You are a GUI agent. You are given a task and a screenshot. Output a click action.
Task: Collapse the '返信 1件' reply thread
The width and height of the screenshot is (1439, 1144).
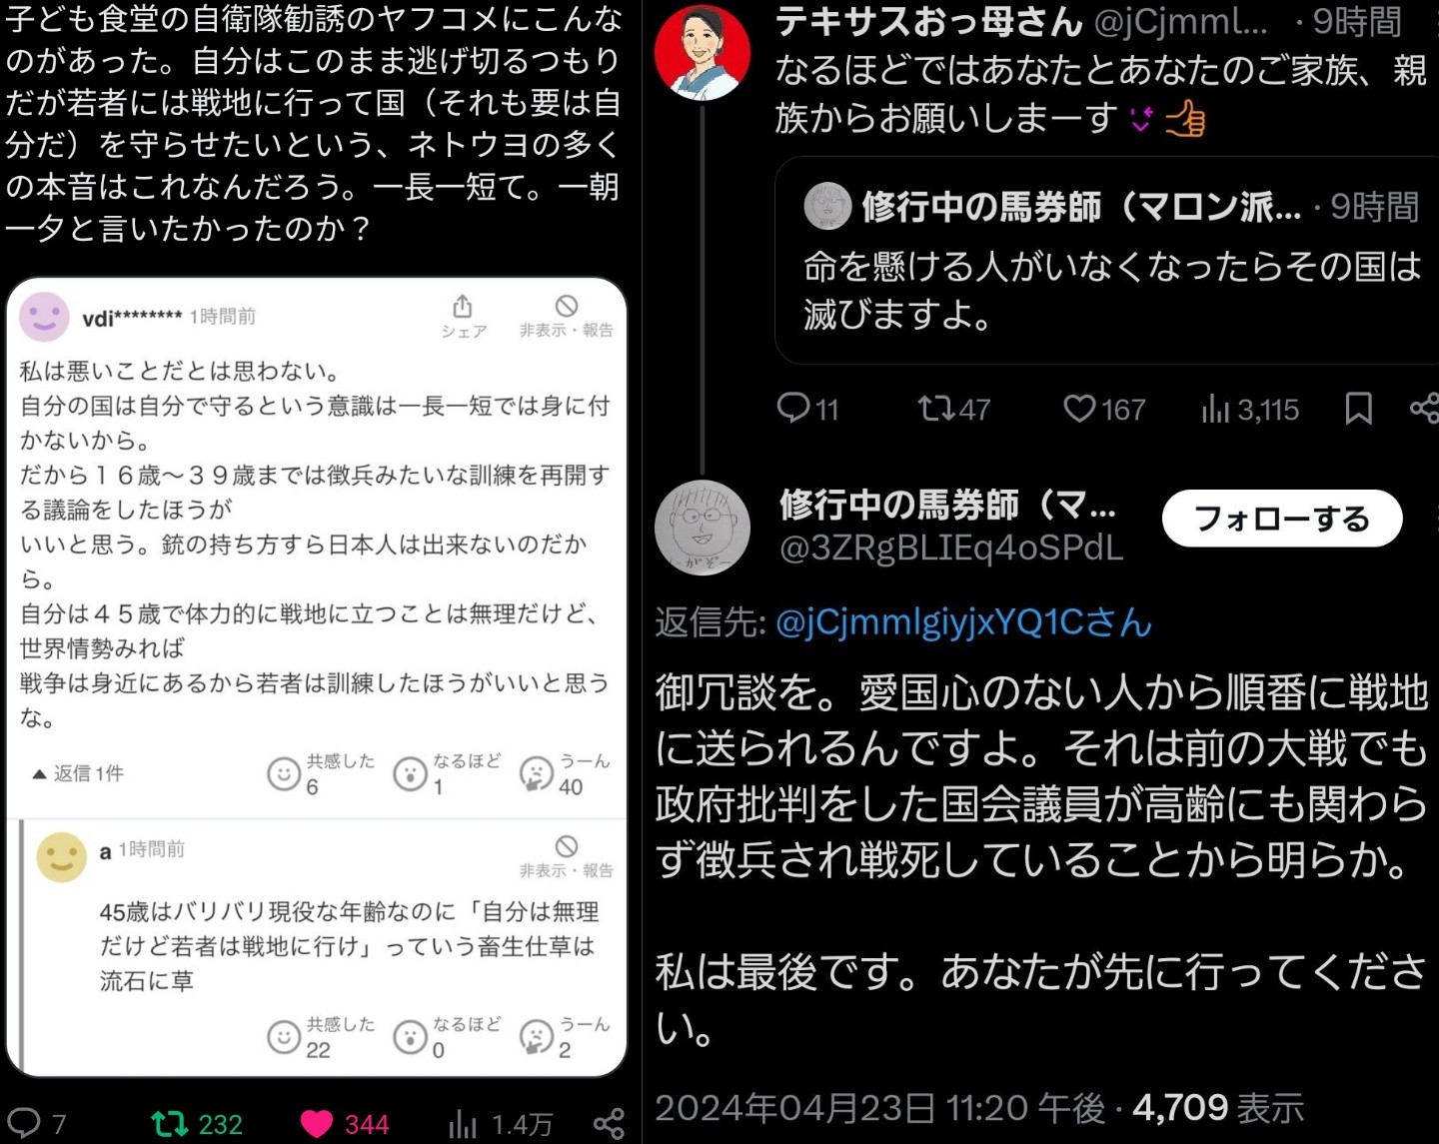[78, 773]
